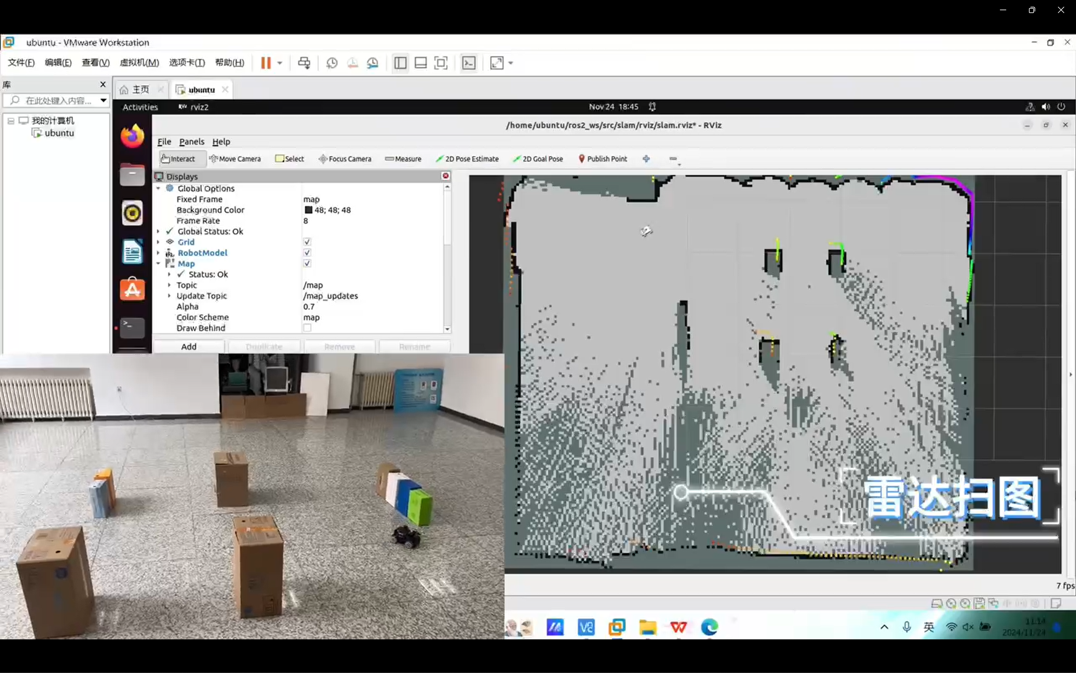Expand the Update Topic property
Viewport: 1076px width, 673px height.
click(169, 296)
